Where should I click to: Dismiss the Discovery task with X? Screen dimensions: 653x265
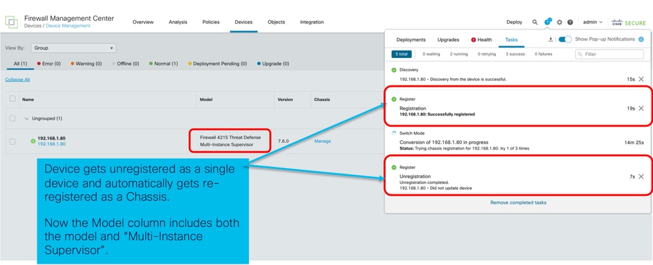point(641,79)
